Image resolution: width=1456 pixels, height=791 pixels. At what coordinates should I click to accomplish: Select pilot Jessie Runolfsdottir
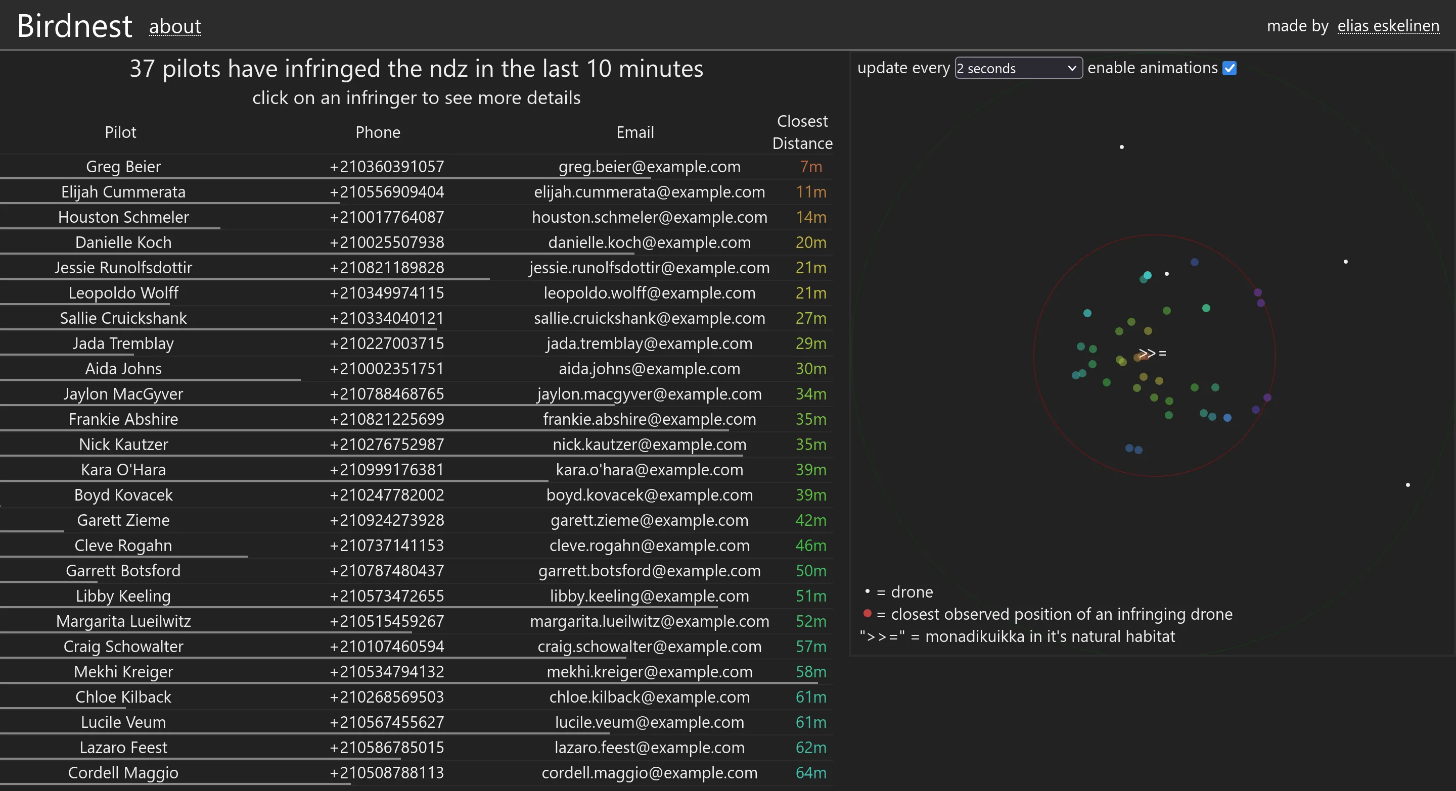point(123,268)
